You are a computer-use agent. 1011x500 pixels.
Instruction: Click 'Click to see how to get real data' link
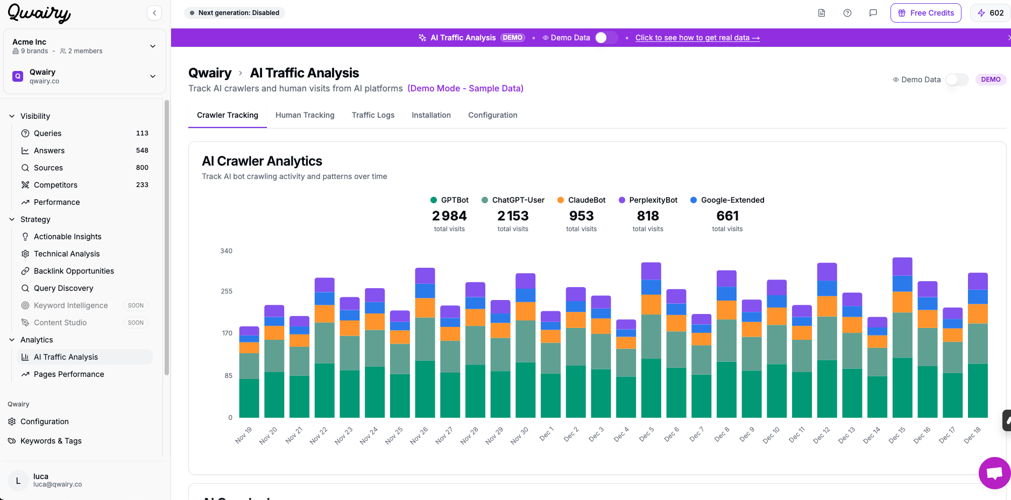[697, 38]
